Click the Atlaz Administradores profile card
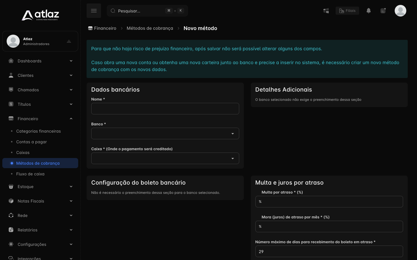This screenshot has height=260, width=417. point(40,41)
